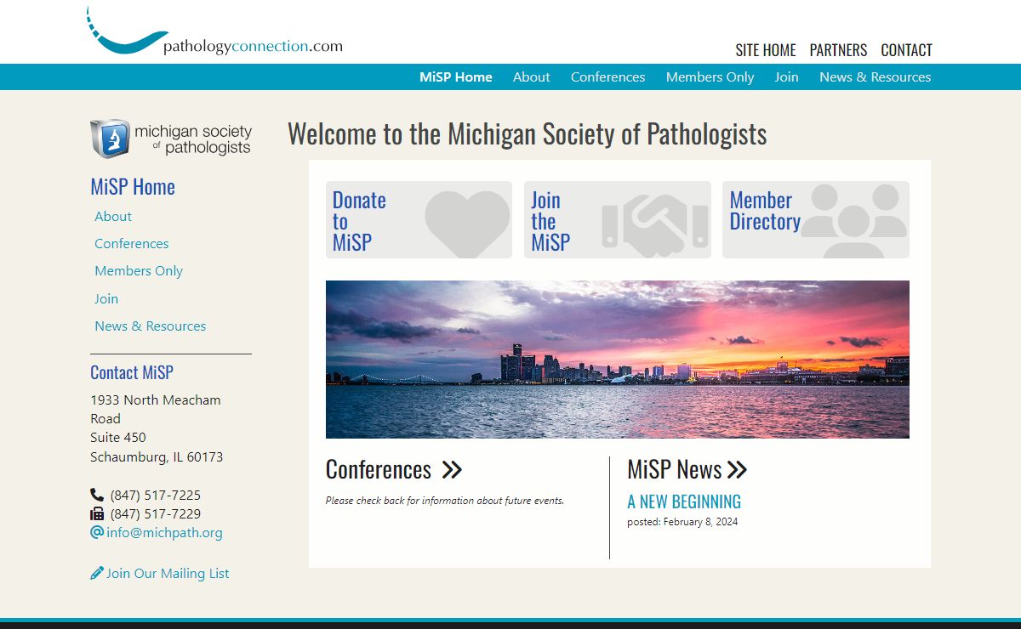Viewport: 1021px width, 629px height.
Task: Select Members Only in the blue nav bar
Action: click(x=710, y=76)
